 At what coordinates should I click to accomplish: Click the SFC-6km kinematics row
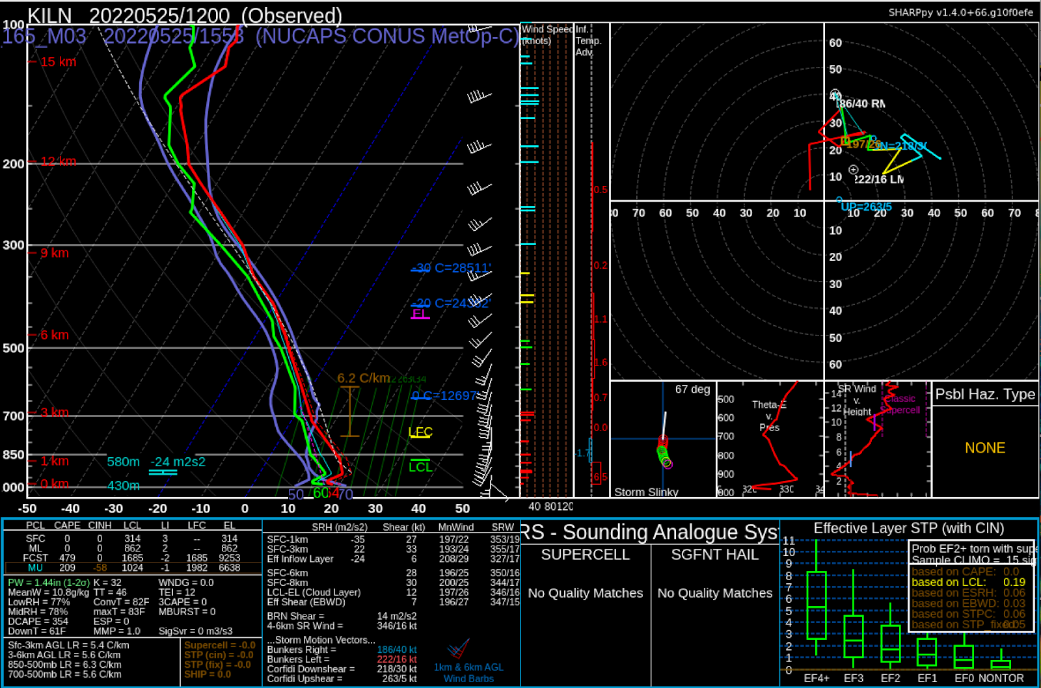click(x=393, y=573)
